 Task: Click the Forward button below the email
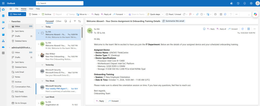(x=113, y=101)
